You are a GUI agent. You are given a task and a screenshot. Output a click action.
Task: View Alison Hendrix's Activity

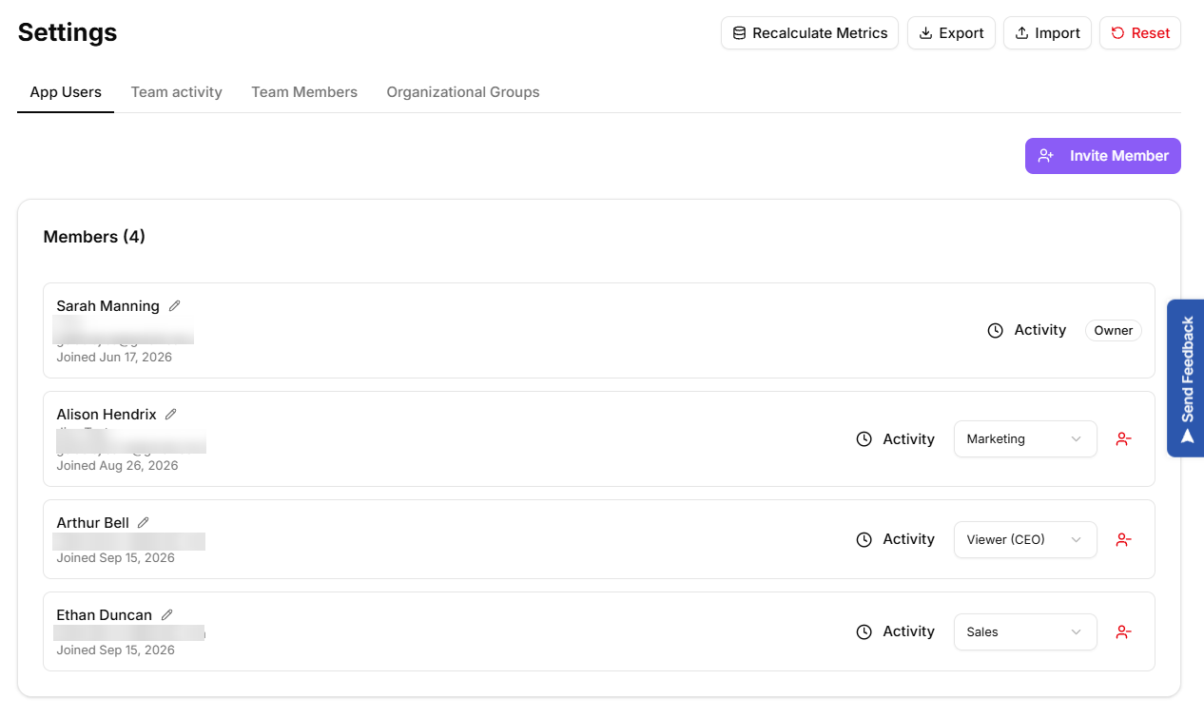pyautogui.click(x=896, y=439)
